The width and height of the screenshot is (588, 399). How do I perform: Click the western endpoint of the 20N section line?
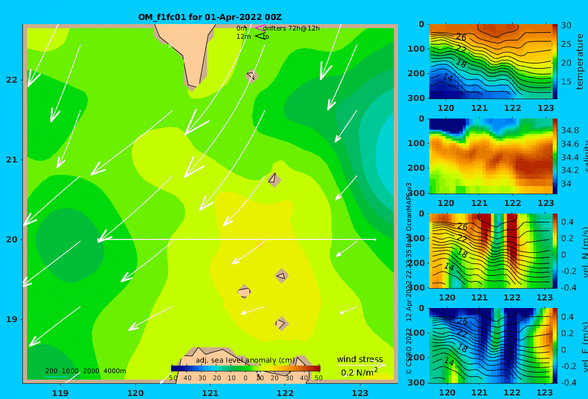(98, 239)
